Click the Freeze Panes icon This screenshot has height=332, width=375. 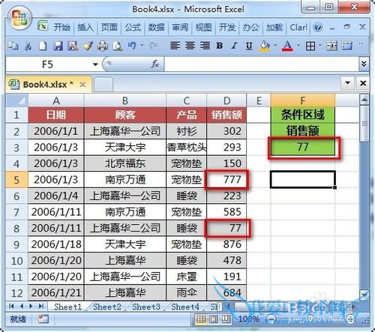(346, 46)
